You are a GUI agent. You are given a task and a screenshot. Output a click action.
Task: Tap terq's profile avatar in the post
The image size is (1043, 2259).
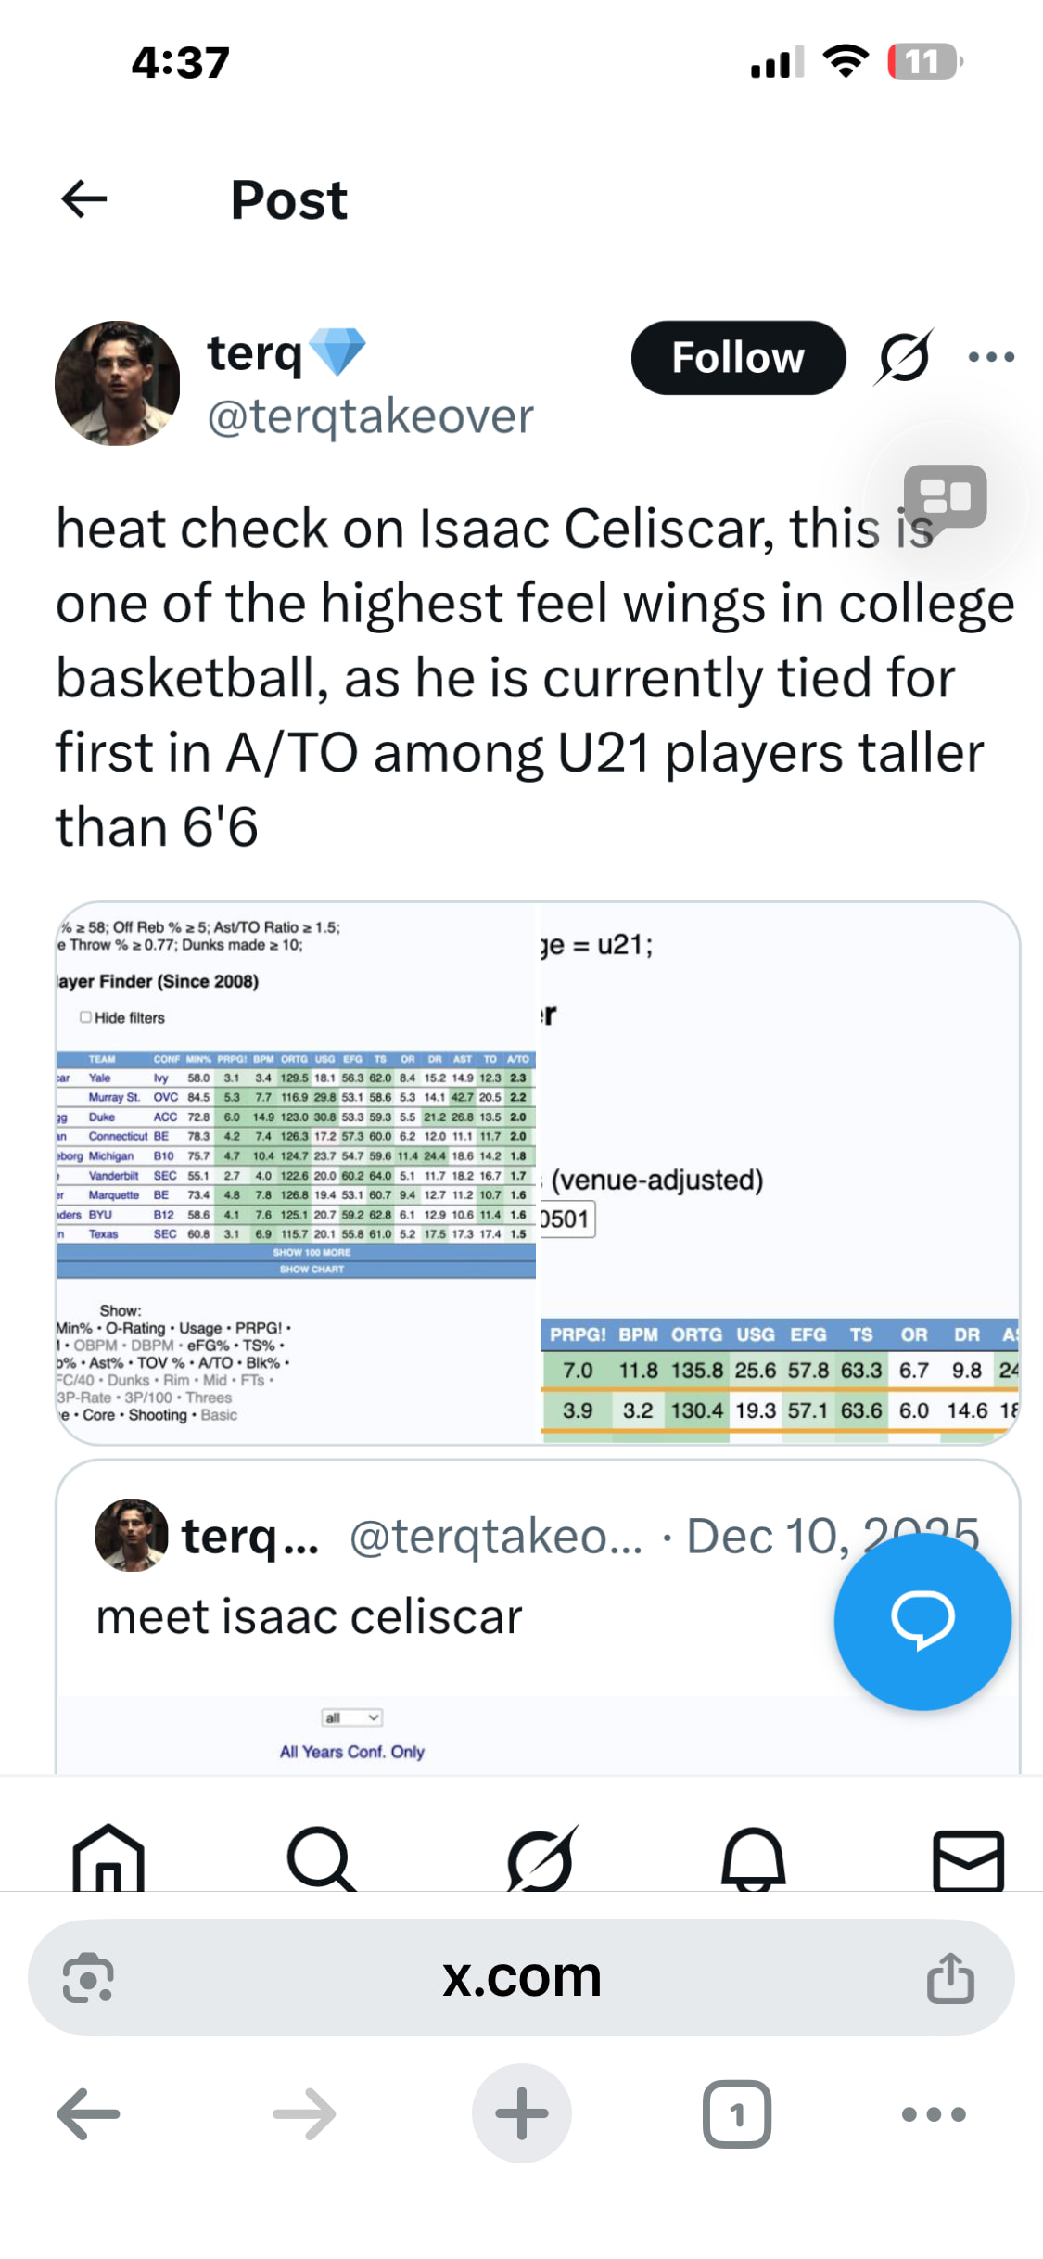[x=118, y=383]
